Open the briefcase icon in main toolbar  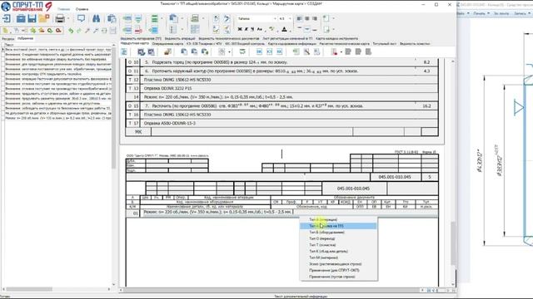click(21, 18)
